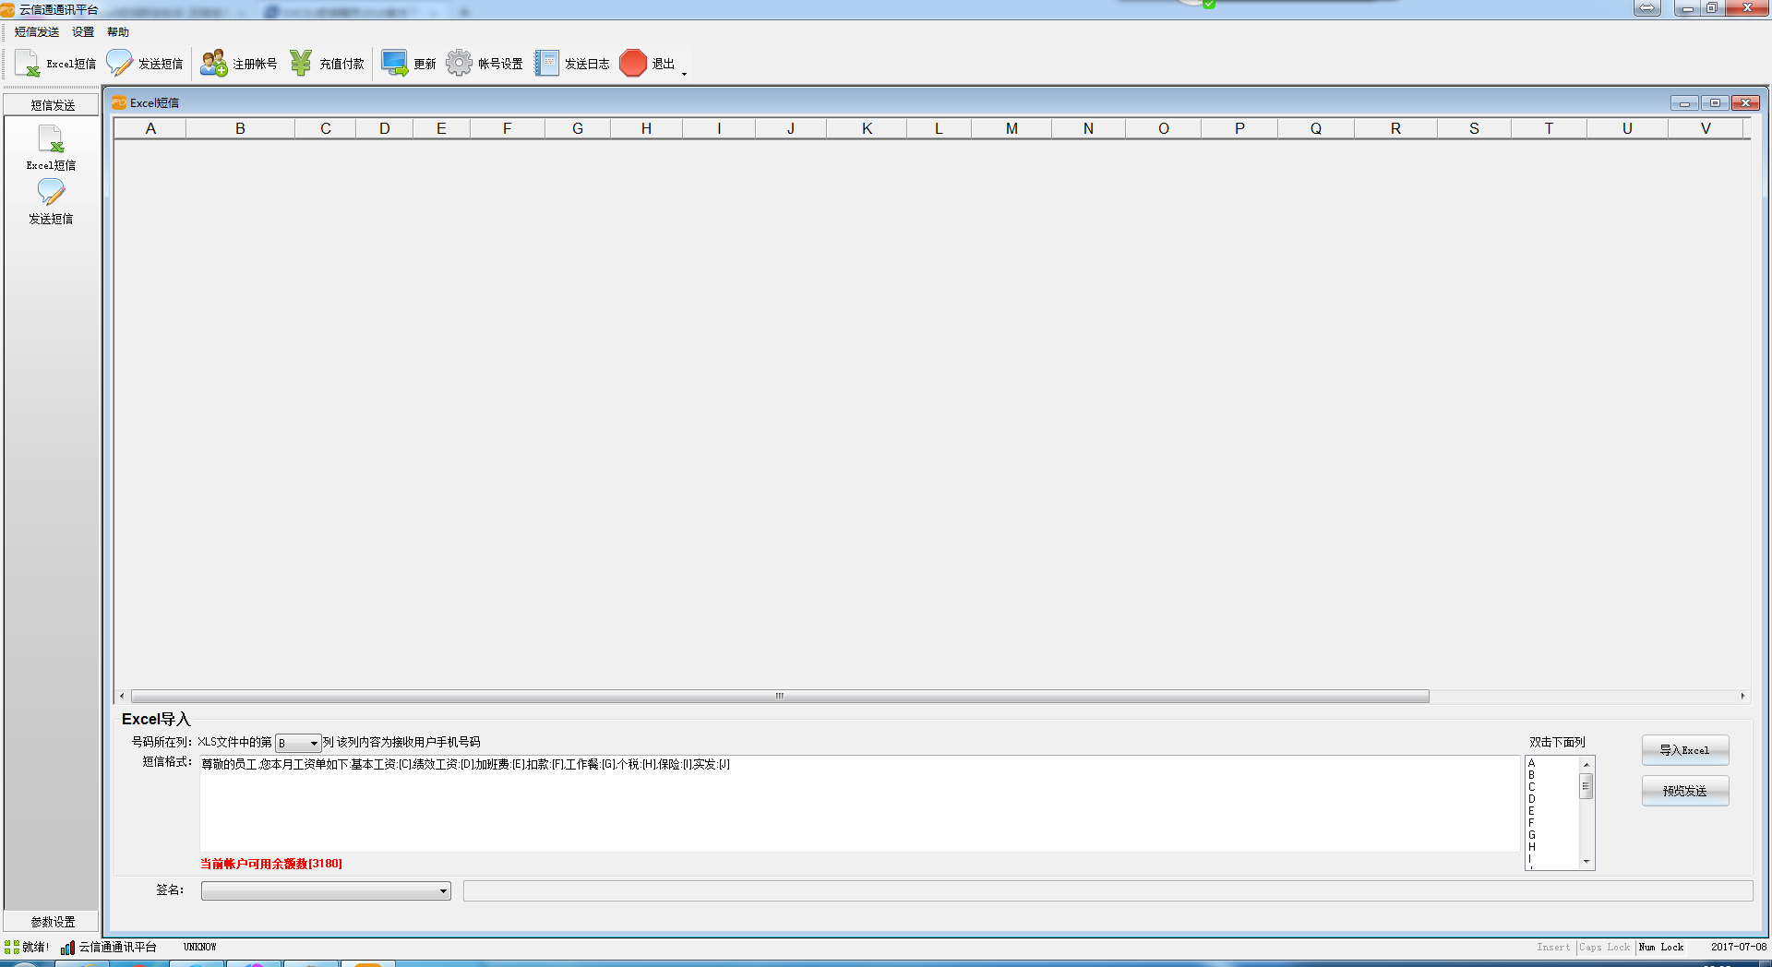The image size is (1772, 967).
Task: Select column header B in the spreadsheet grid
Action: 240,128
